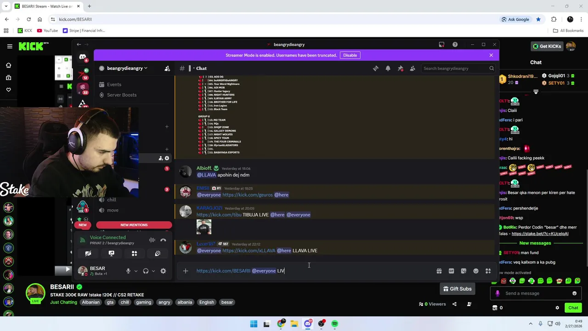Open Kick hamburger menu icon
Viewport: 588px width, 331px height.
[10, 46]
